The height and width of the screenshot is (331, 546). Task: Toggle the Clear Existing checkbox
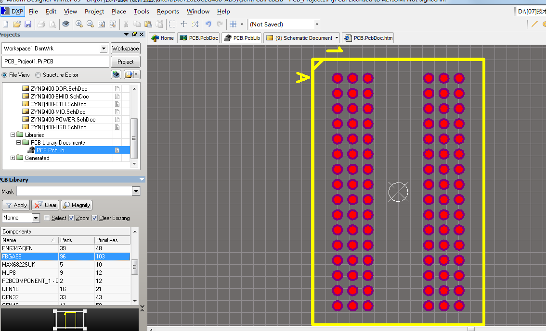pos(95,218)
